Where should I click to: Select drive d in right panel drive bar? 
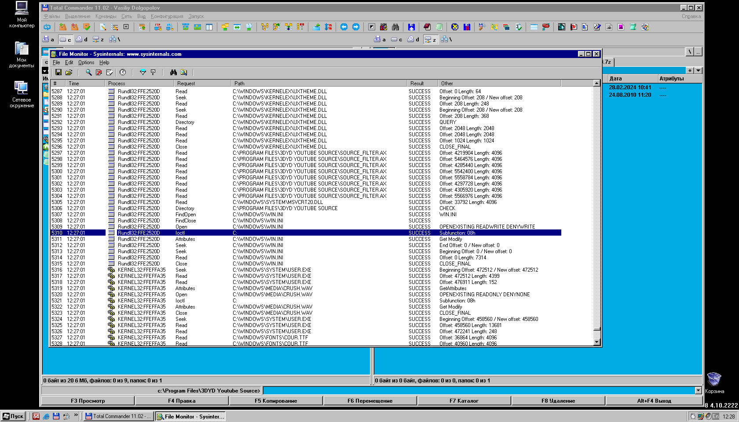point(413,39)
